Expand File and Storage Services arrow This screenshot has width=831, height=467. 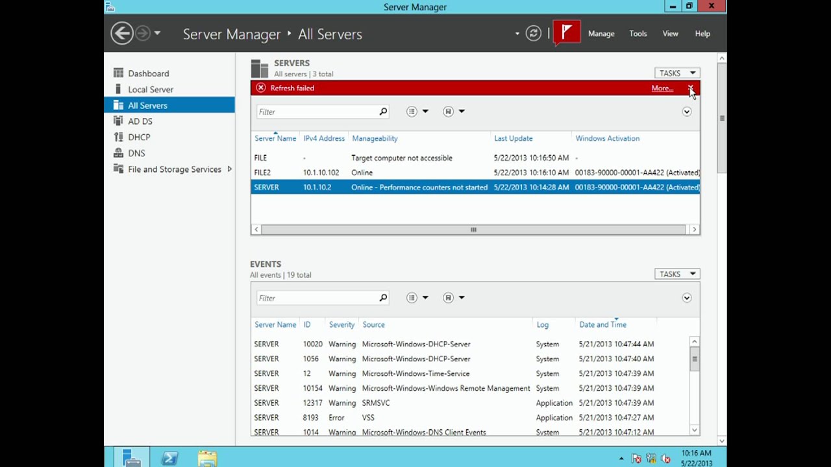[229, 169]
